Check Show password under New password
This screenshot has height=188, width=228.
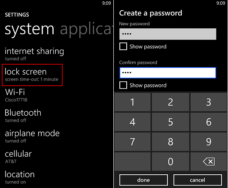pos(123,46)
